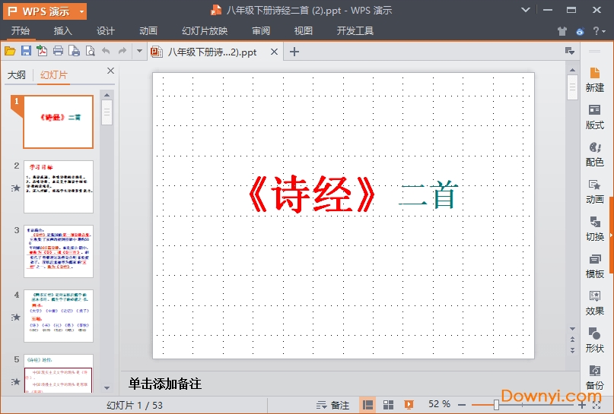Redo the last action
This screenshot has height=414, width=614.
point(122,51)
